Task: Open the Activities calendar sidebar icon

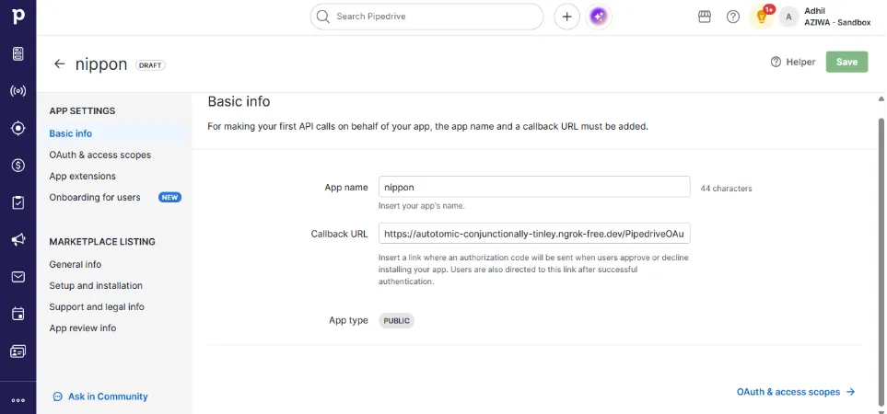Action: [18, 314]
